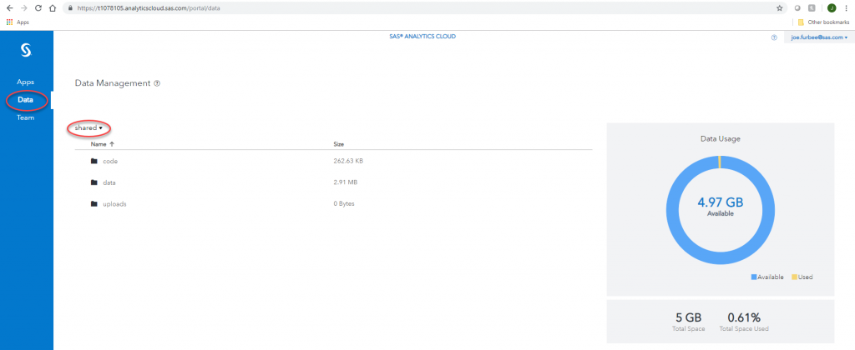Bookmark this page with the star icon
Image resolution: width=855 pixels, height=350 pixels.
coord(780,8)
